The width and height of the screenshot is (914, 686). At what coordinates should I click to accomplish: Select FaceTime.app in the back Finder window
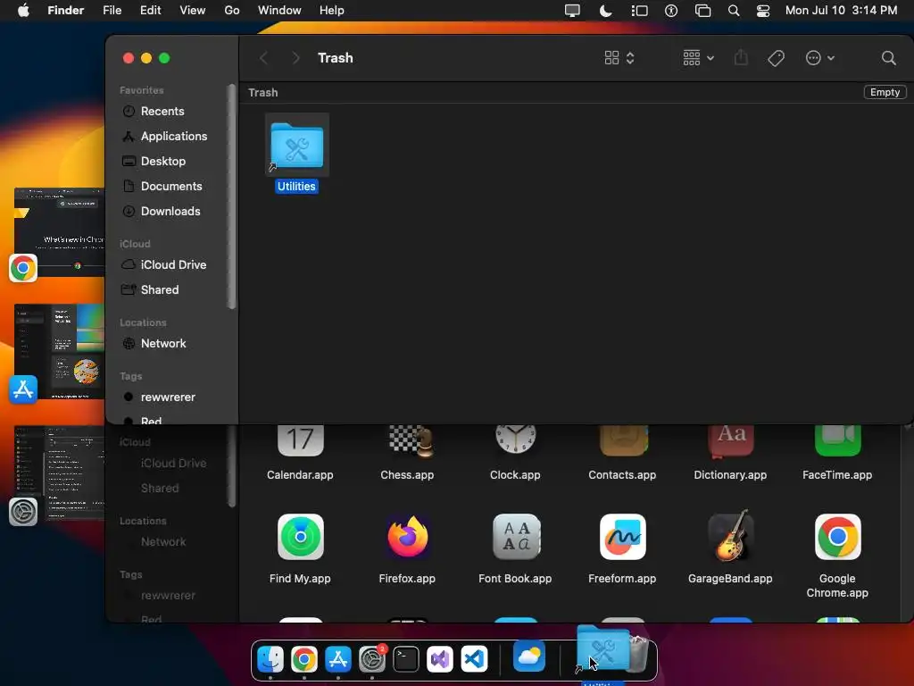837,455
